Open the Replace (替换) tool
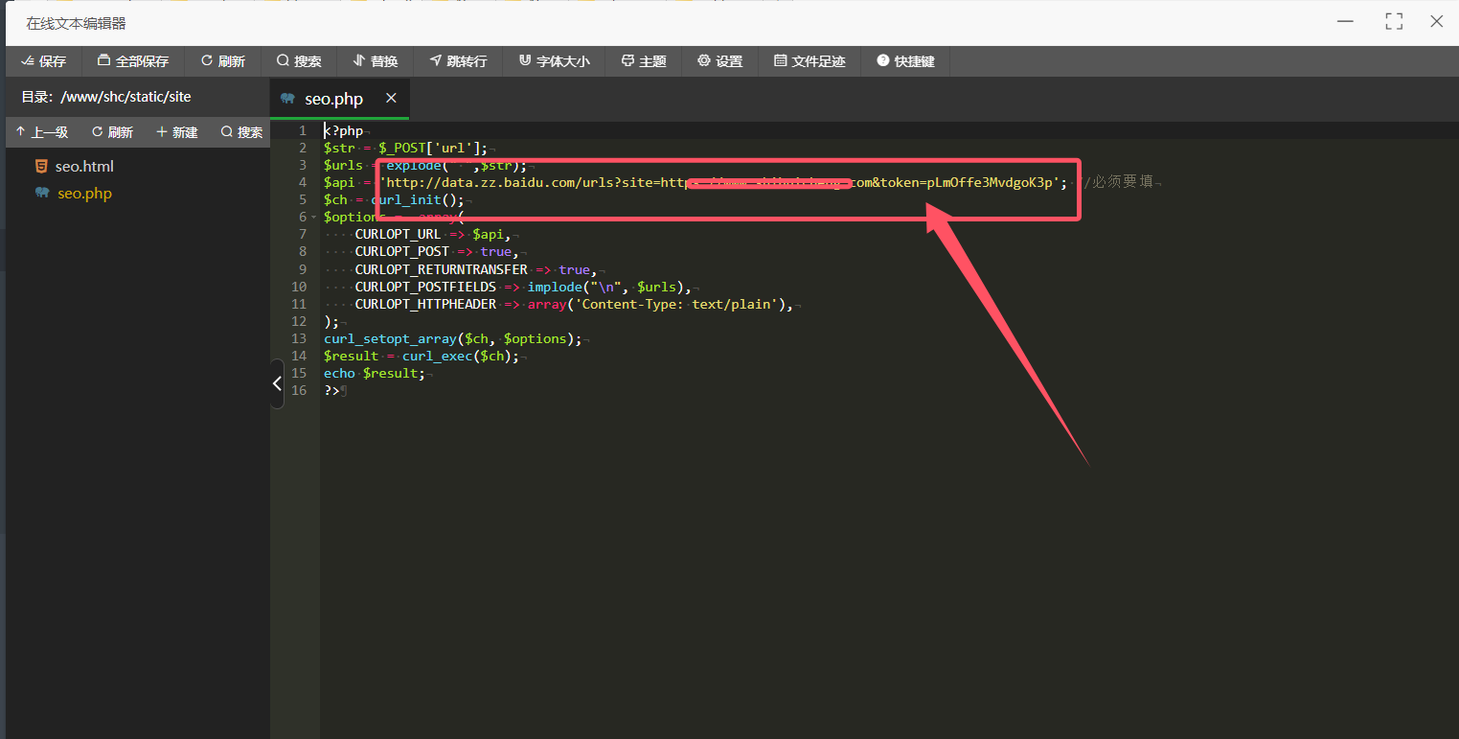The image size is (1459, 739). click(376, 61)
